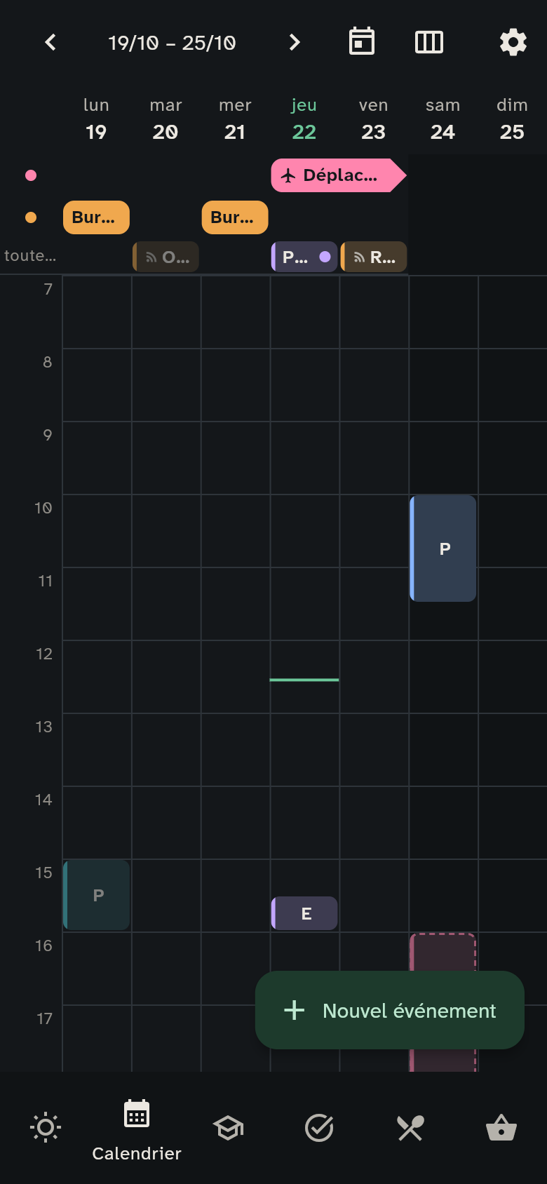Go to the next week
This screenshot has width=547, height=1184.
tap(295, 43)
